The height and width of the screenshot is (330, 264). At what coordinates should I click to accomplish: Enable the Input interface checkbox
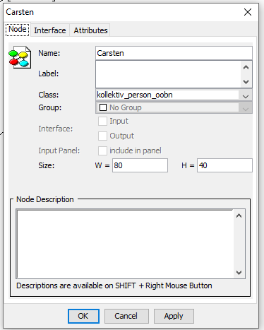102,122
